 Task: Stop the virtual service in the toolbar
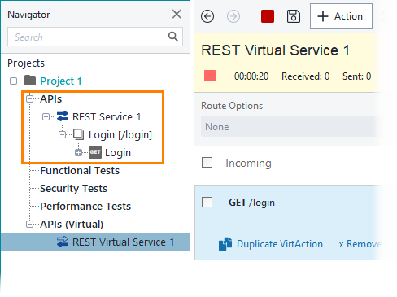pos(268,16)
